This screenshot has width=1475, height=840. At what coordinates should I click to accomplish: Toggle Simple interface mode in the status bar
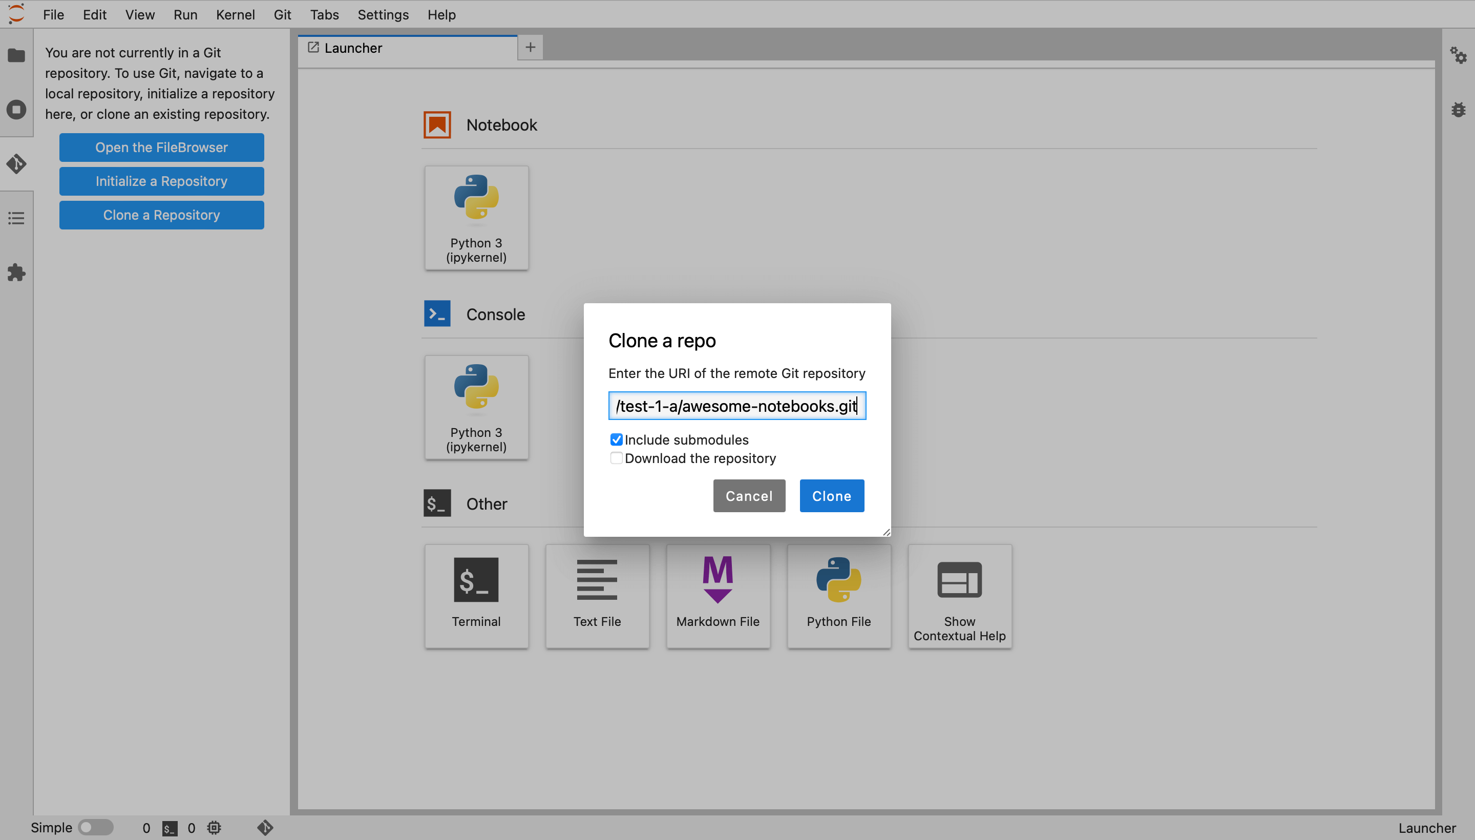pyautogui.click(x=96, y=827)
